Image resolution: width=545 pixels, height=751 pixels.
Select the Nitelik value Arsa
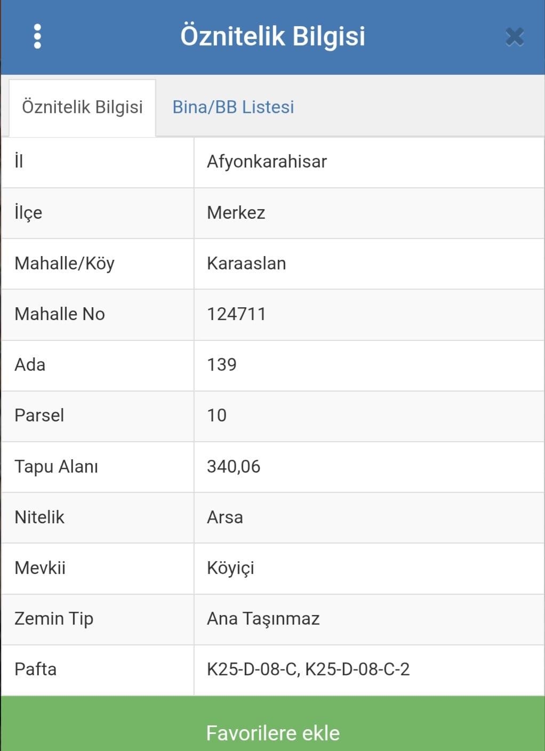(225, 517)
